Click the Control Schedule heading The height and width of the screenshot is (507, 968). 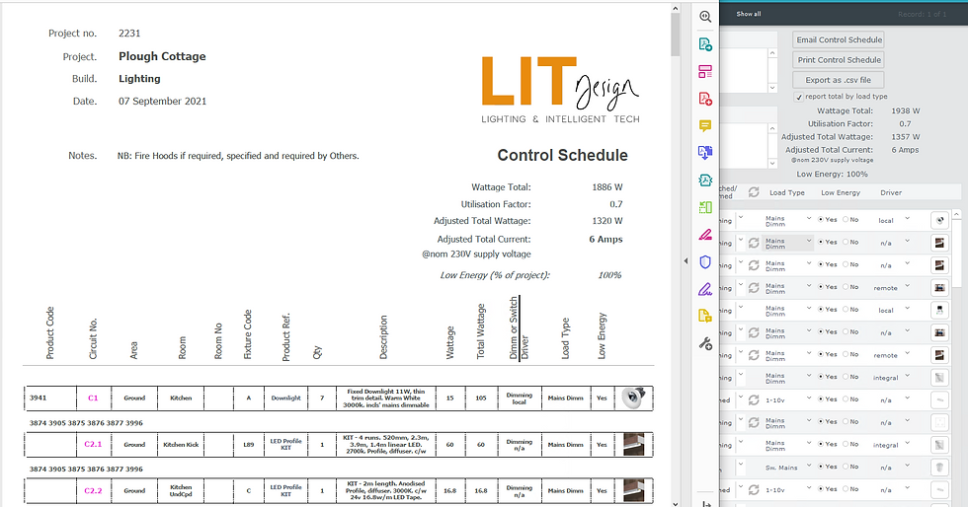[562, 156]
